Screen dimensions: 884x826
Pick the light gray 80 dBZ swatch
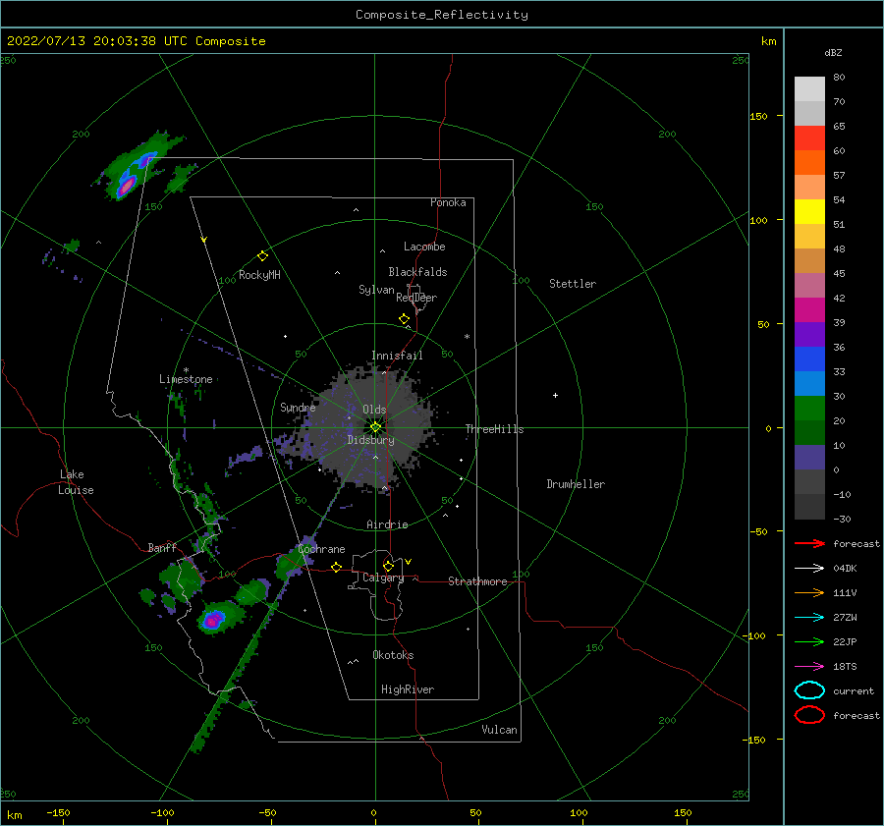[x=809, y=89]
